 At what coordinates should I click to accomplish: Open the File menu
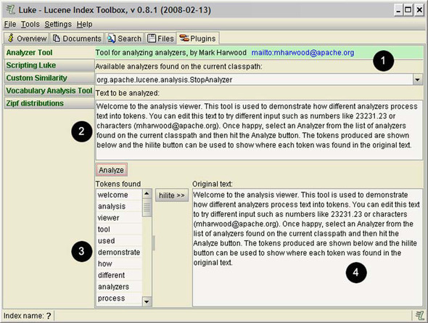pos(10,24)
